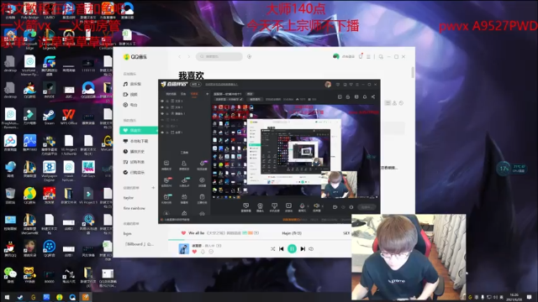This screenshot has height=302, width=538.
Task: Open the QQ Music main menu icon
Action: point(368,56)
